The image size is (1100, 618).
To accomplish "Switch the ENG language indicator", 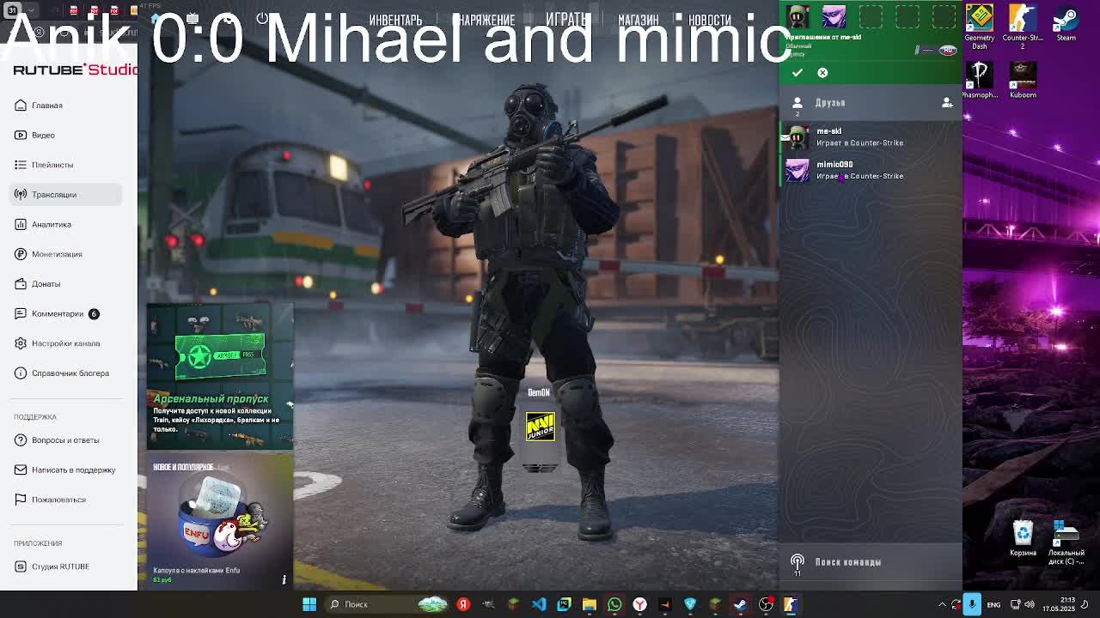I will (993, 604).
